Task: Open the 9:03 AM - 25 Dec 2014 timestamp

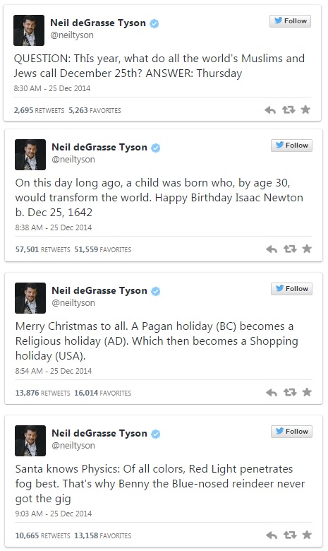Action: coord(54,514)
